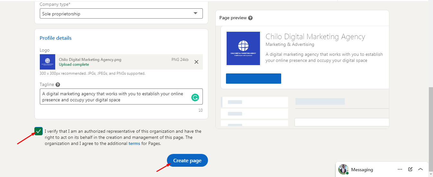Click the Create page button
The width and height of the screenshot is (433, 177).
(x=187, y=160)
